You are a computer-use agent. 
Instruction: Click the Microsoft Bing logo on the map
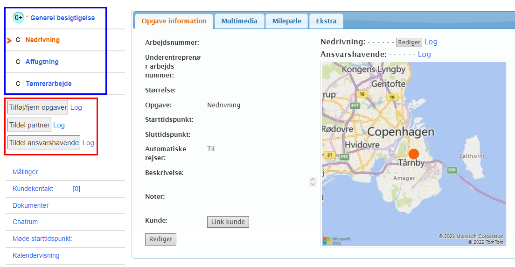click(x=336, y=240)
